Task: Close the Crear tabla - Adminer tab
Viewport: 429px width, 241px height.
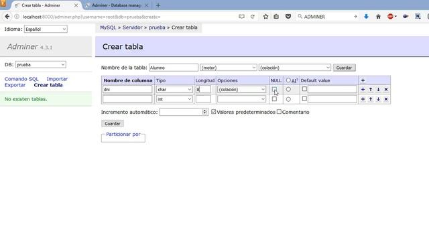Action: tap(76, 5)
